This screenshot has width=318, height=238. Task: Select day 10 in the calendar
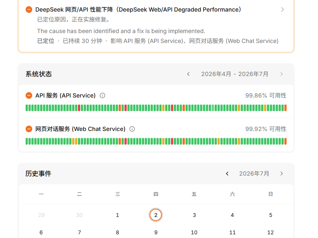click(x=194, y=232)
